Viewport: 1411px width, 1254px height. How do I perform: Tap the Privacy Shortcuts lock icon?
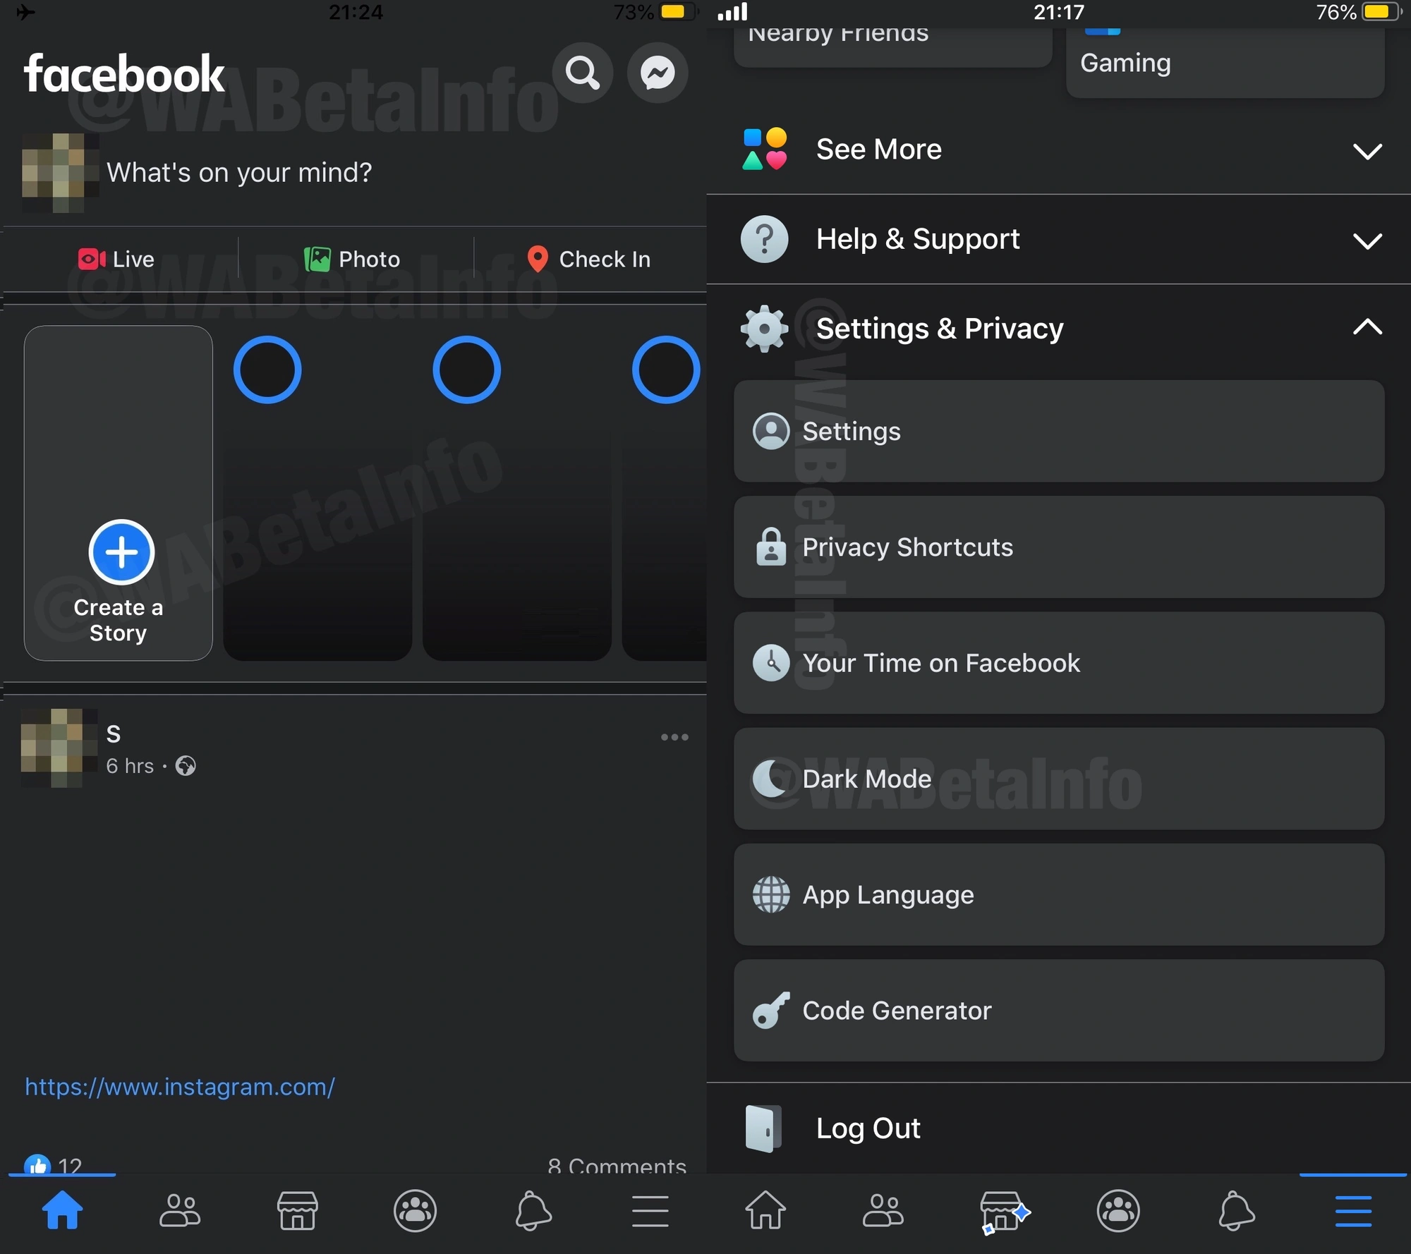click(771, 547)
